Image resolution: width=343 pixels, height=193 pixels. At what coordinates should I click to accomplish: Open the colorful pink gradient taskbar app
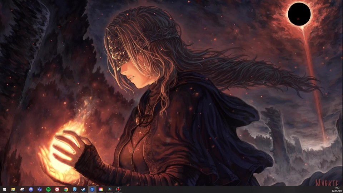tap(101, 189)
